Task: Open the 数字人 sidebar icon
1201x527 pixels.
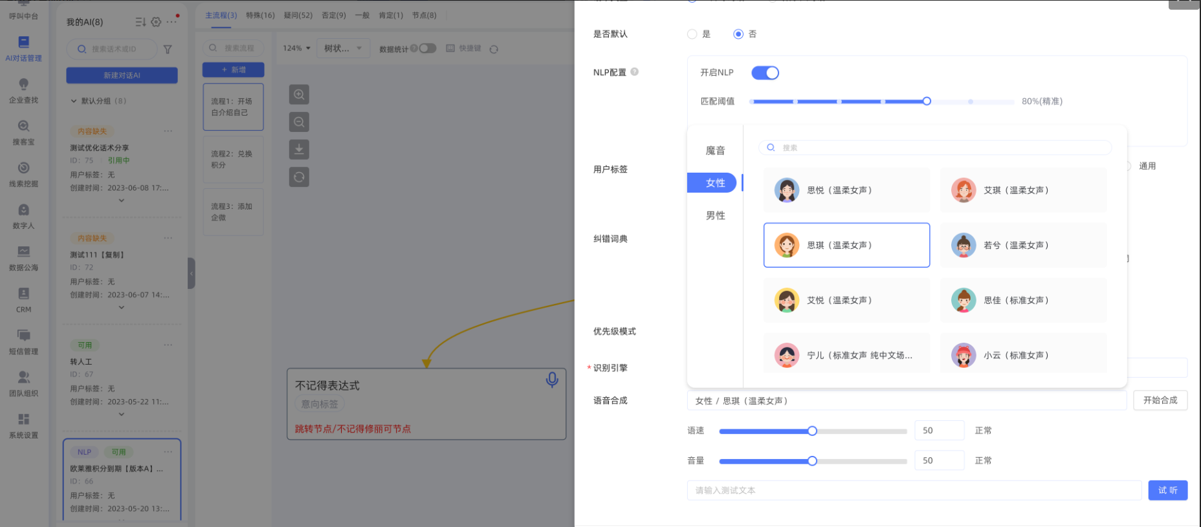Action: coord(24,216)
